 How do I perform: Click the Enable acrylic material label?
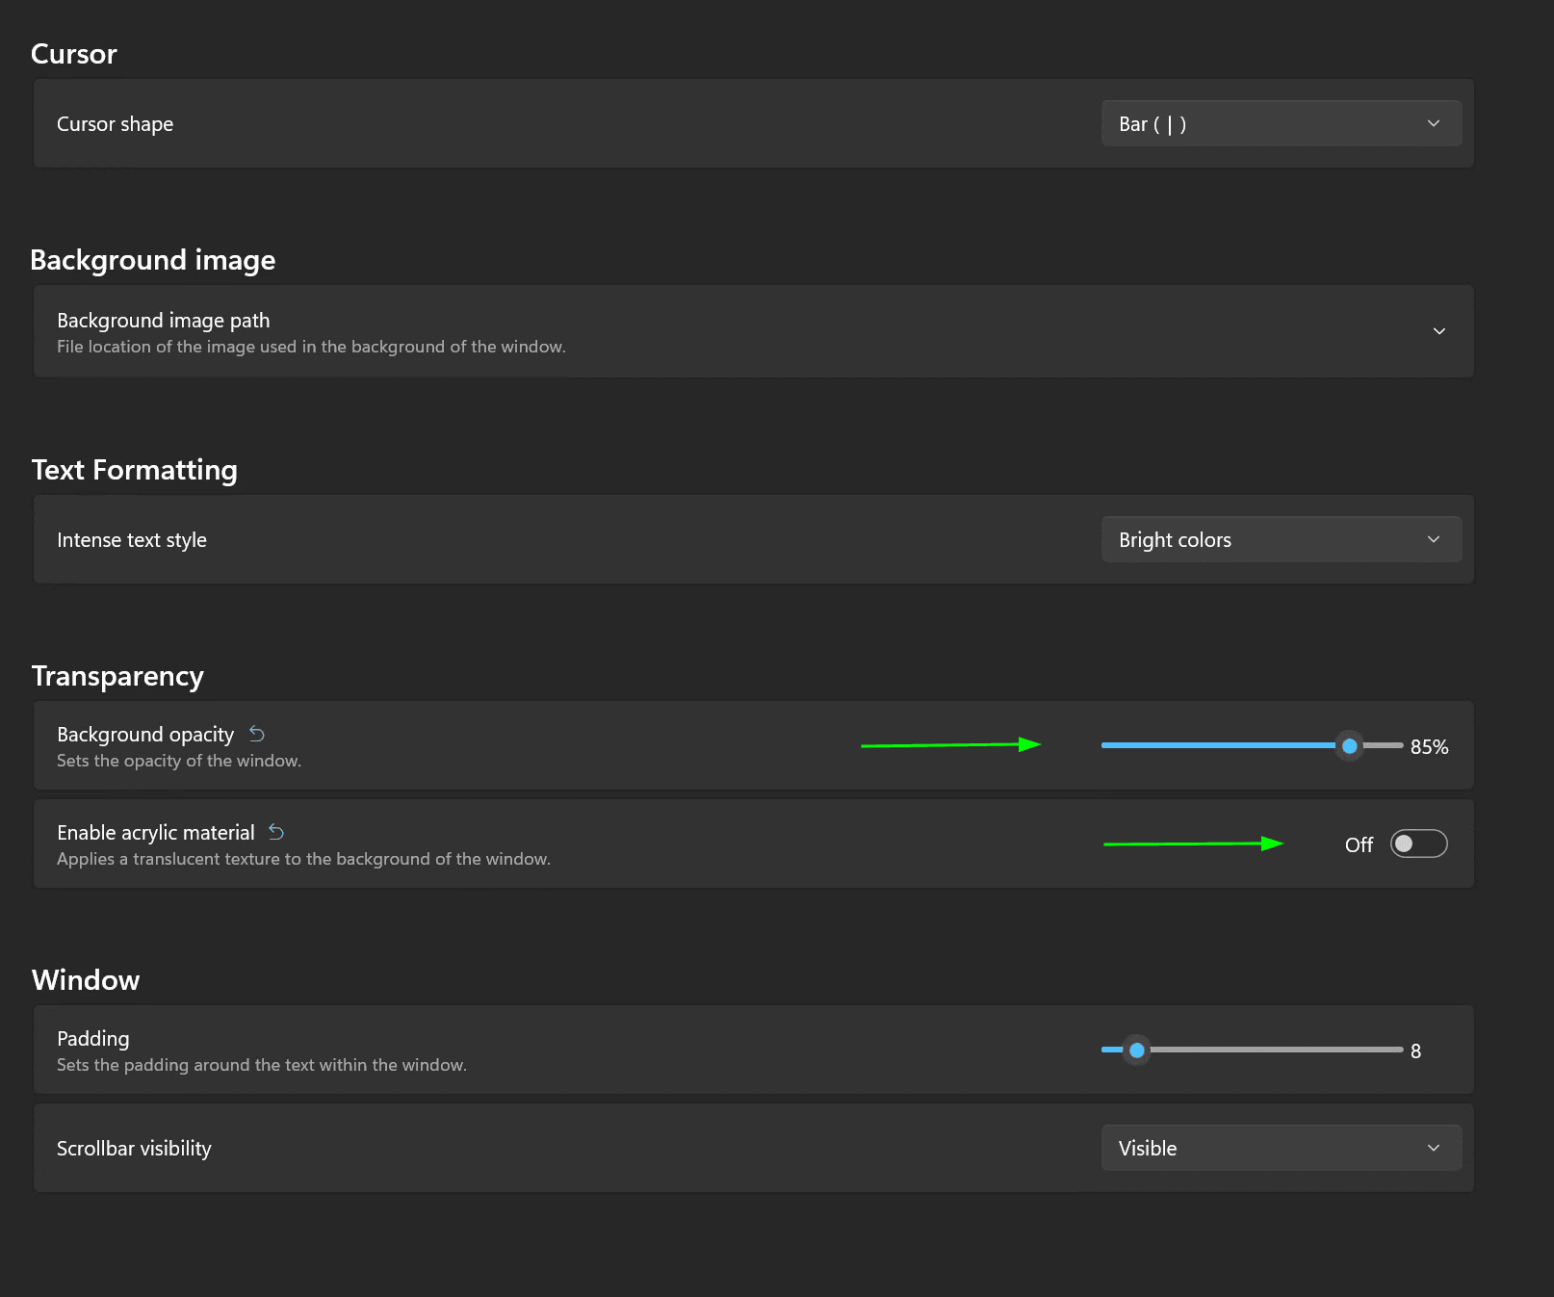[155, 833]
